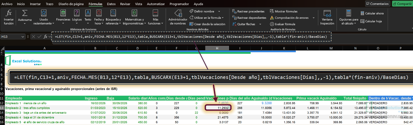
Task: Click Select All corner triangle
Action: (2, 48)
